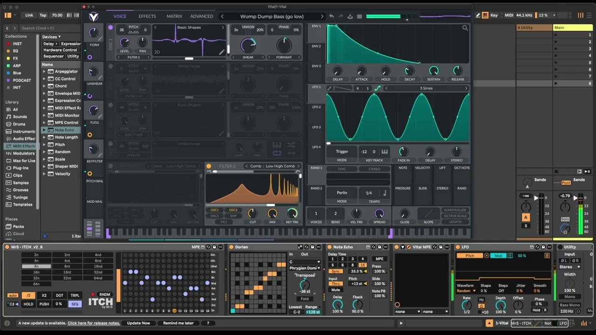
Task: Click the keyboard icon beside key track
Action: coord(385,152)
